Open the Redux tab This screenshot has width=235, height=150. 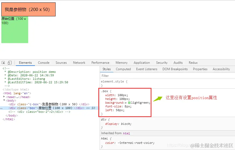pyautogui.click(x=193, y=63)
